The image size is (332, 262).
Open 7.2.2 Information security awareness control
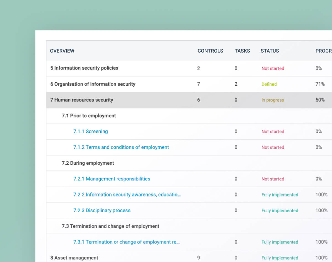click(x=127, y=195)
